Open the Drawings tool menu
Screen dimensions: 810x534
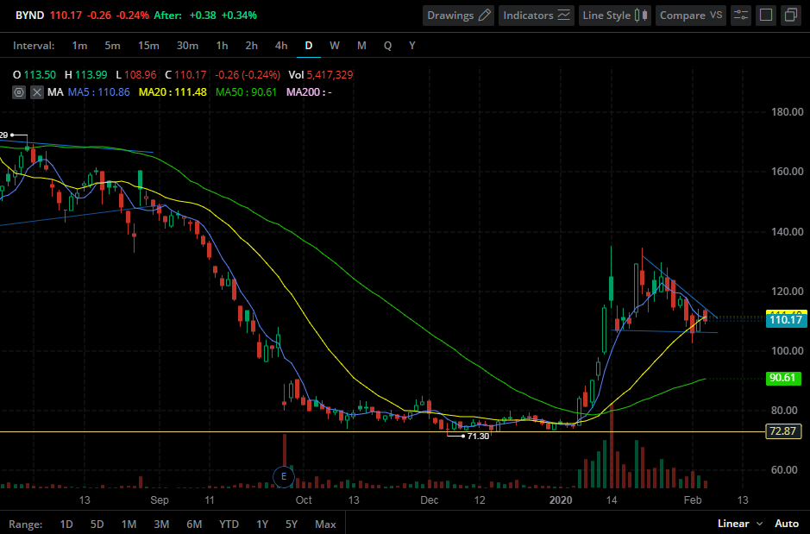[x=458, y=16]
